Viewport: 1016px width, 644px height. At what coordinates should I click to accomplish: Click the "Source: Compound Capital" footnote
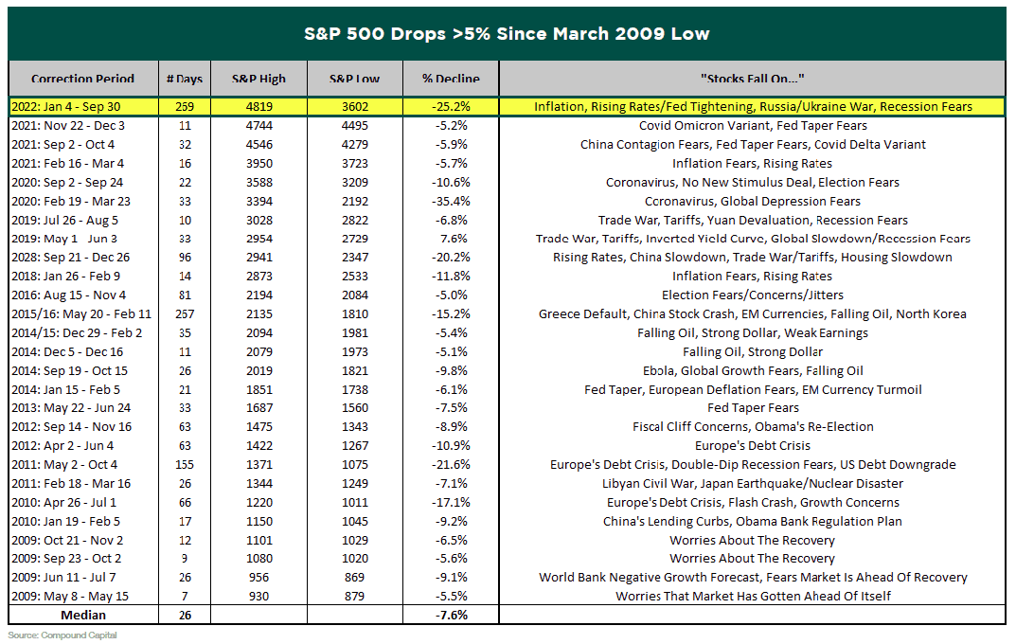[x=62, y=635]
